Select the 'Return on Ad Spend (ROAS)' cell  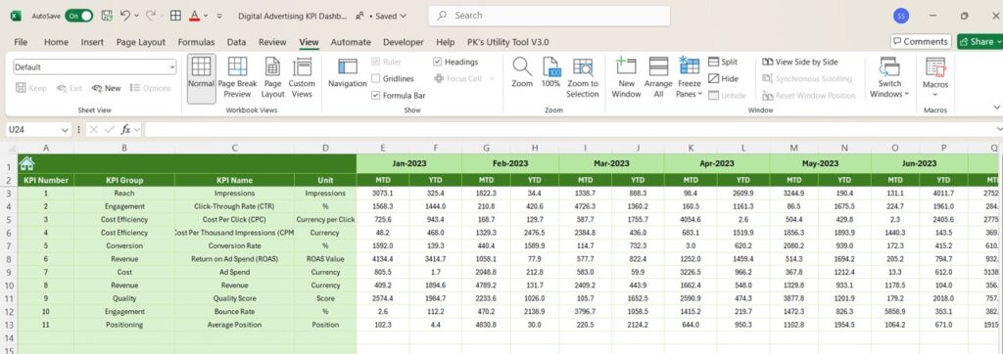[x=235, y=259]
